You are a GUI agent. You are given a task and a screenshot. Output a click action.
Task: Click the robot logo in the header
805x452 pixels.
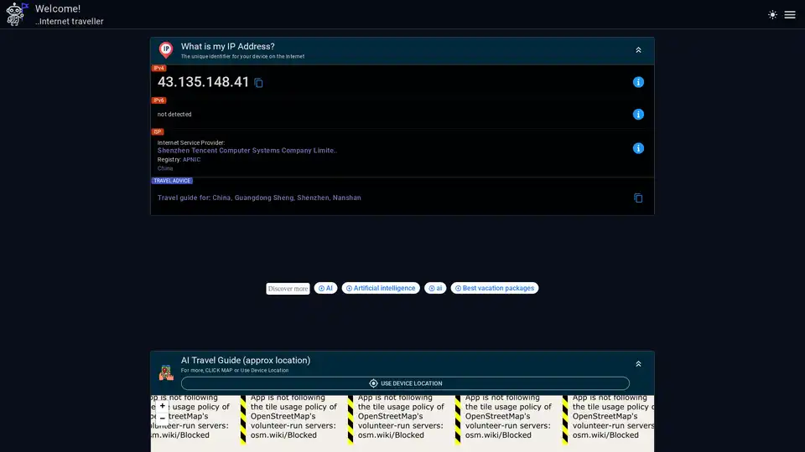point(18,14)
